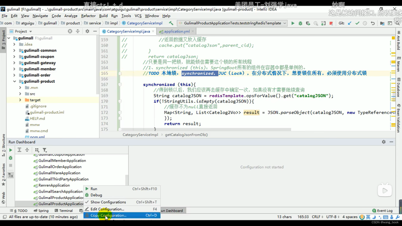Open the Maven side tool window

pyautogui.click(x=399, y=64)
